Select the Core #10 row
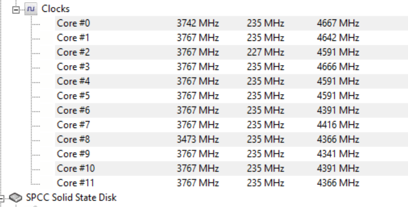This screenshot has height=207, width=408. click(x=232, y=168)
